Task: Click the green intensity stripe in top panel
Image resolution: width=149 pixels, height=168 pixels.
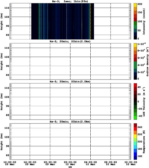Action: pos(39,21)
